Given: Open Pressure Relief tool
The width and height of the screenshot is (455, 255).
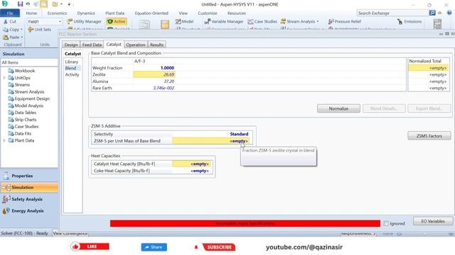Looking at the screenshot, I should click(344, 21).
